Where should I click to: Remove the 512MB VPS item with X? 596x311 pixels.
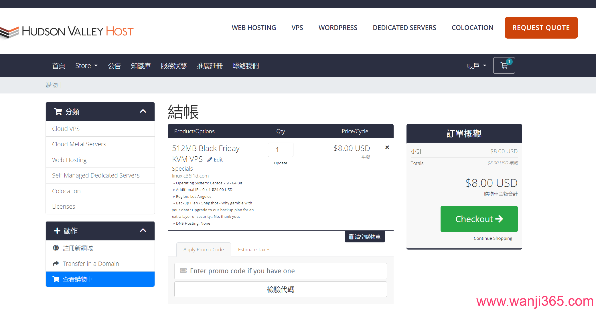coord(387,147)
